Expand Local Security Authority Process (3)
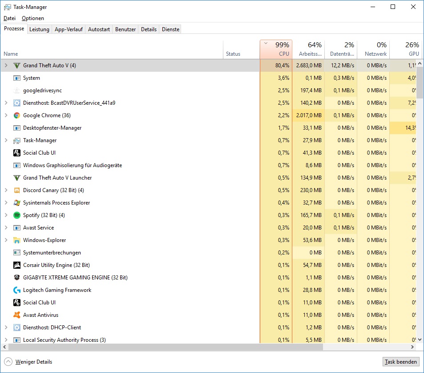This screenshot has width=424, height=373. coord(6,340)
